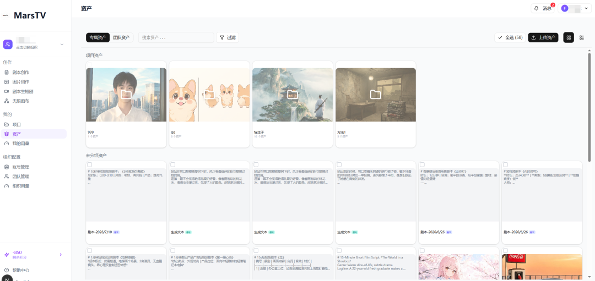
Task: Tick the checkbox on the 剧本-2026/7/10 card
Action: 90,164
